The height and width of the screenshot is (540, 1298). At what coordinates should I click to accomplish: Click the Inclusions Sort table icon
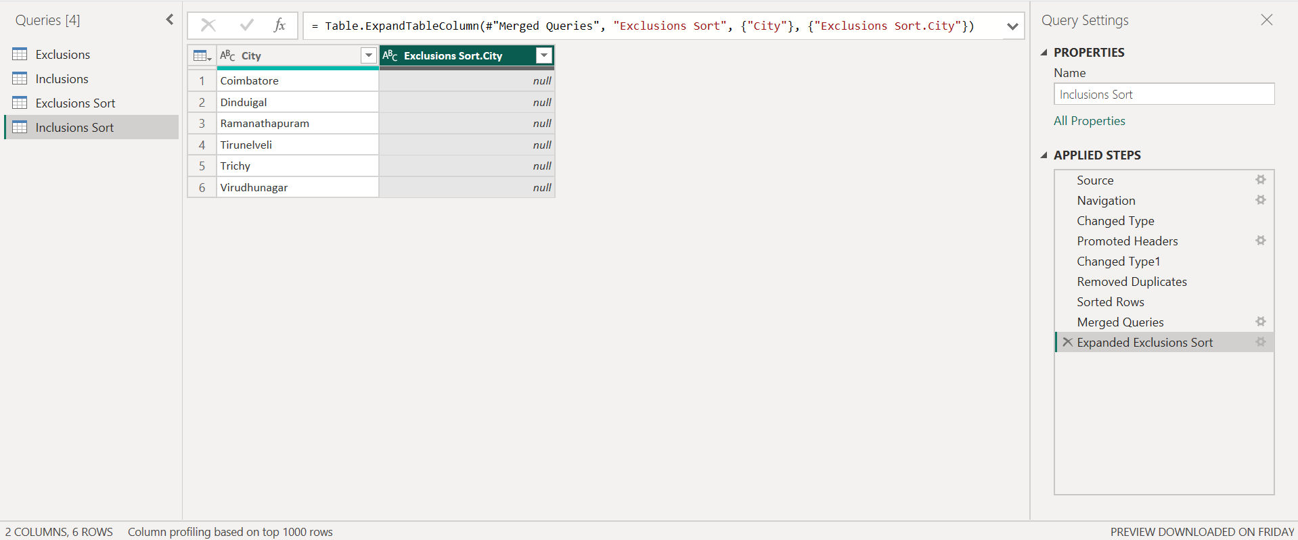[x=20, y=127]
